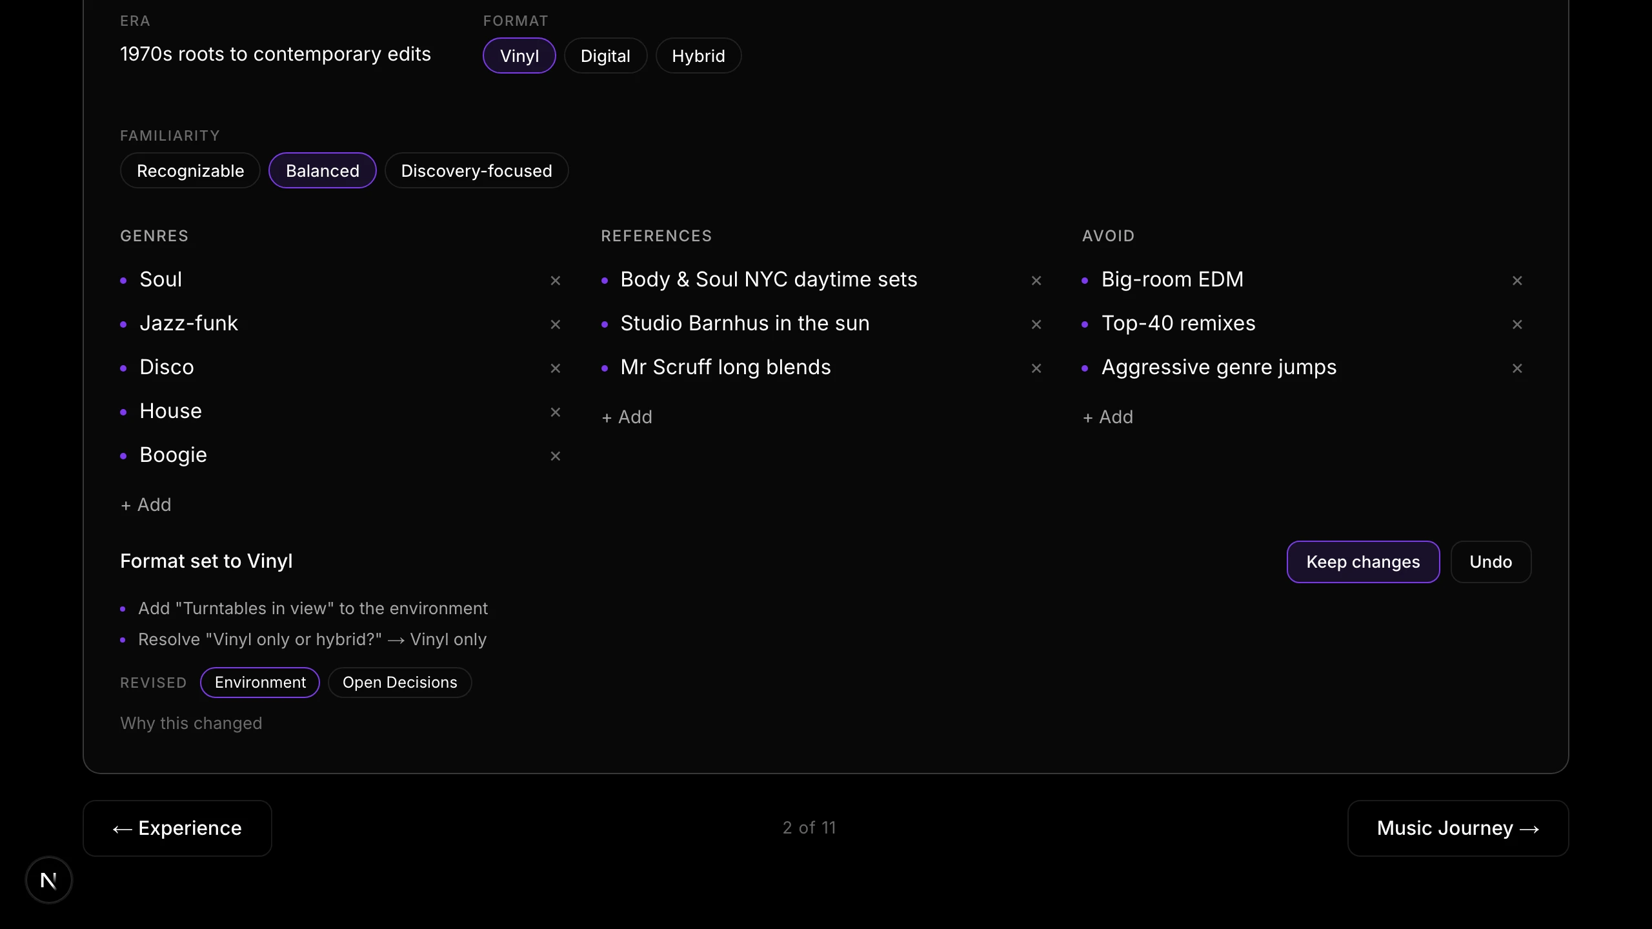Select the Hybrid format option
The height and width of the screenshot is (929, 1652).
698,55
